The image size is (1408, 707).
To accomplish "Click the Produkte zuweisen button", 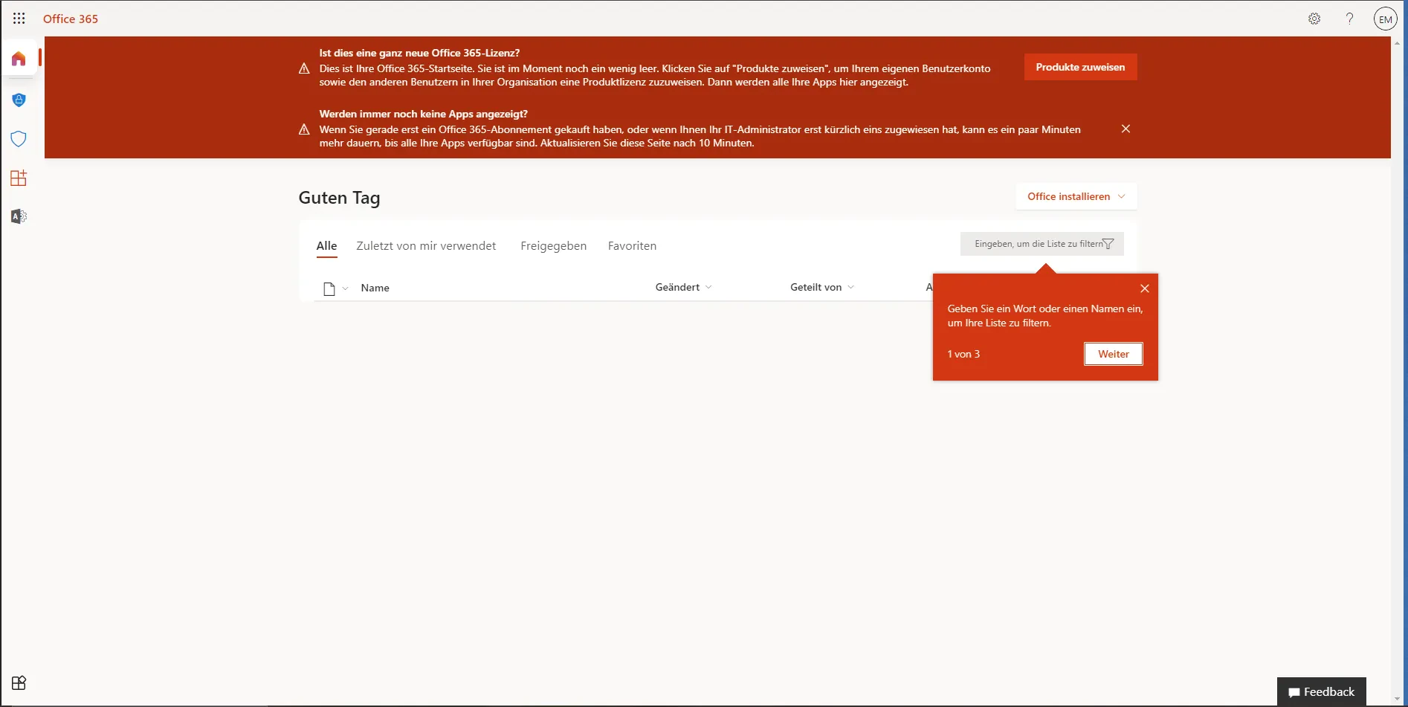I will click(1080, 67).
